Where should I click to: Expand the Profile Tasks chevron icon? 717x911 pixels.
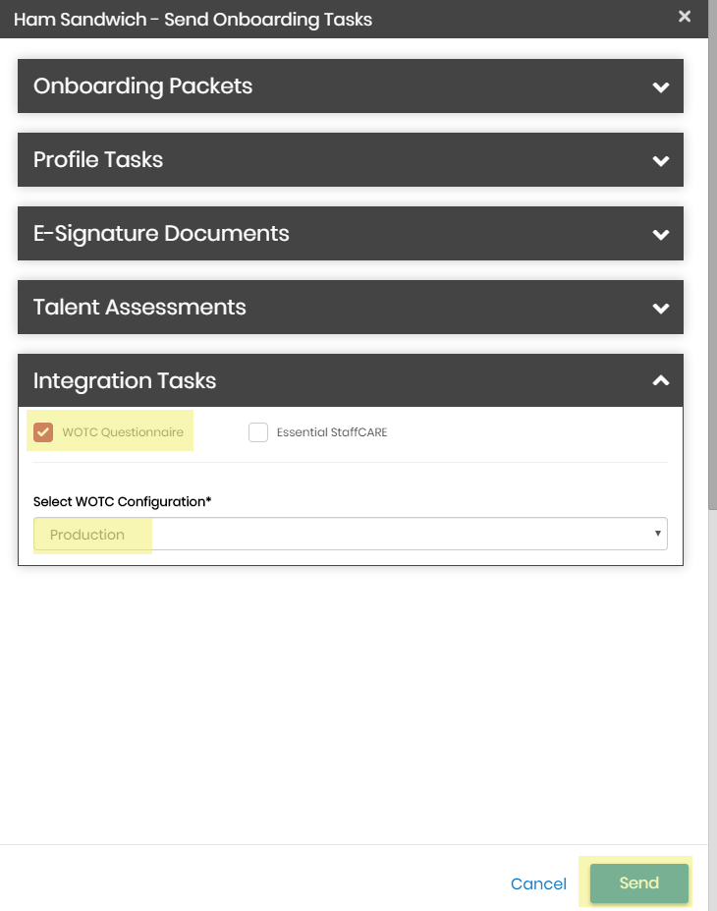click(661, 161)
